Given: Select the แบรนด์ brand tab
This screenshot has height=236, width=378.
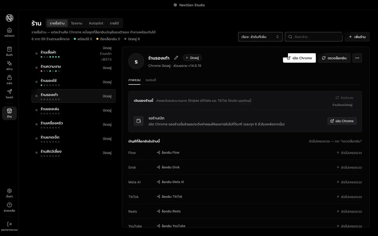Looking at the screenshot, I should tap(151, 80).
